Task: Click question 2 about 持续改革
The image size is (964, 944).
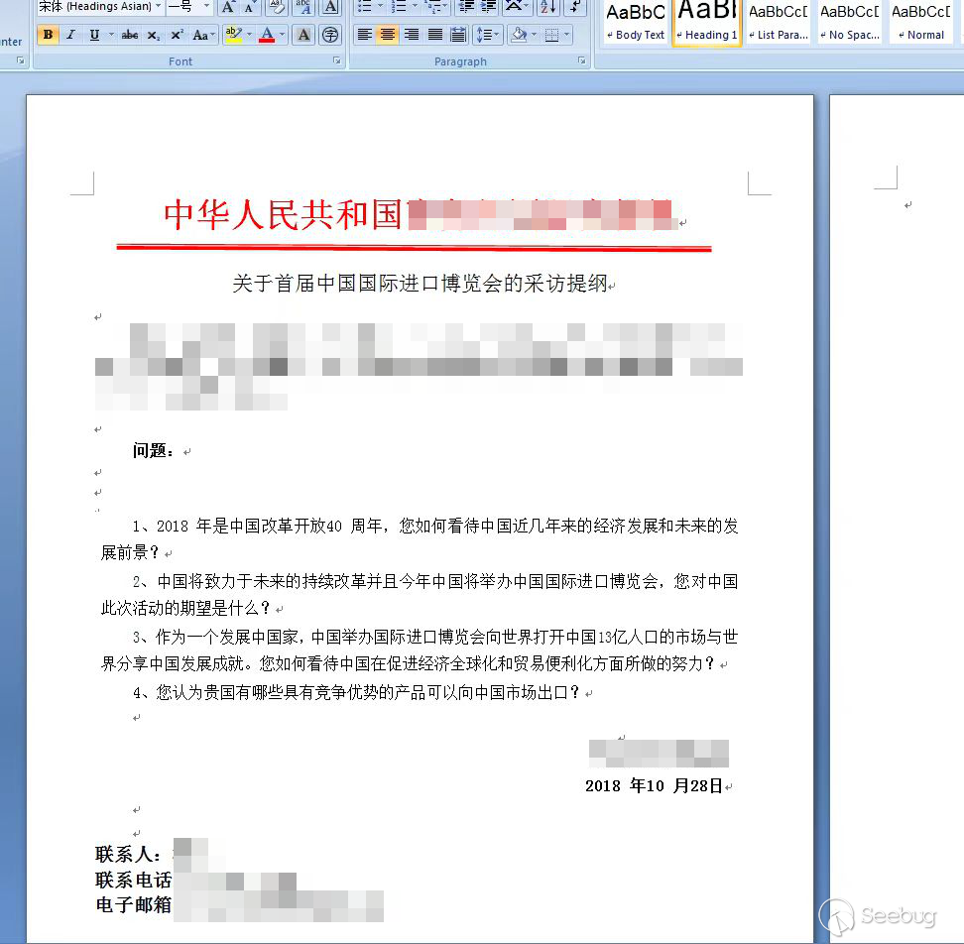Action: [x=420, y=594]
